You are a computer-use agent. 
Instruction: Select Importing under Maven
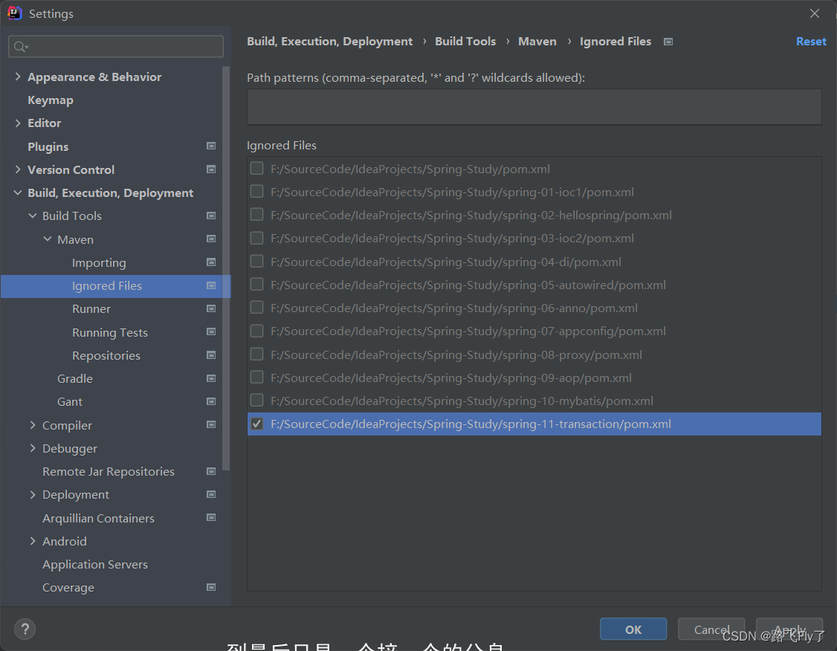click(x=99, y=262)
